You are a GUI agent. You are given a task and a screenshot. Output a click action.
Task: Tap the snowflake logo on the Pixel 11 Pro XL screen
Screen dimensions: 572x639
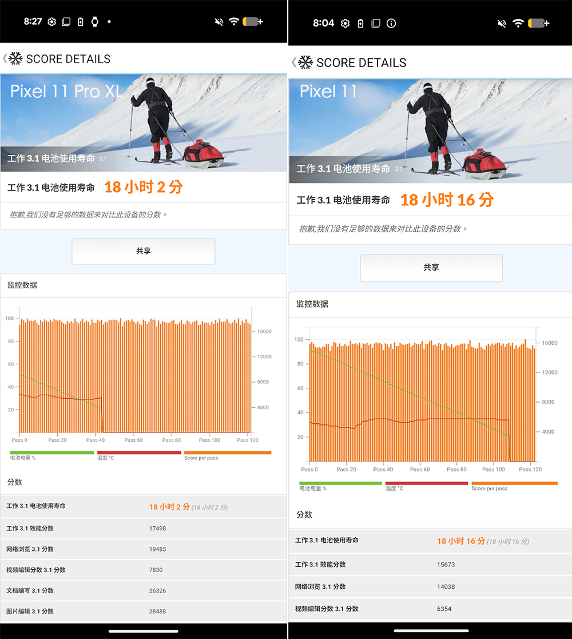(x=16, y=58)
